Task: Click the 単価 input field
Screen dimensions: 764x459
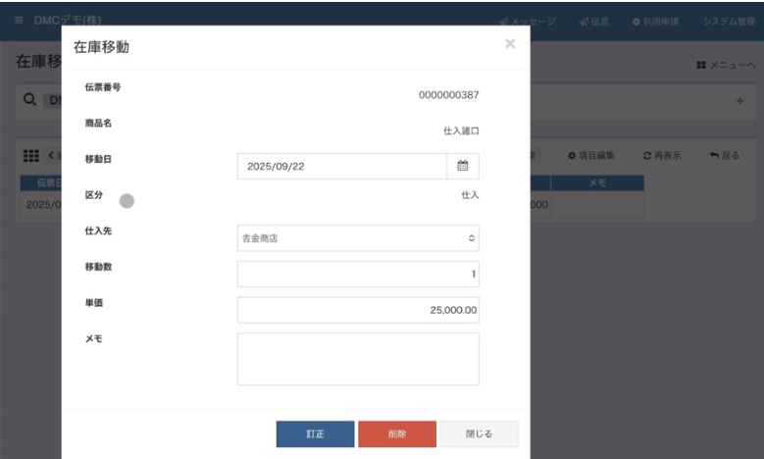Action: 358,310
